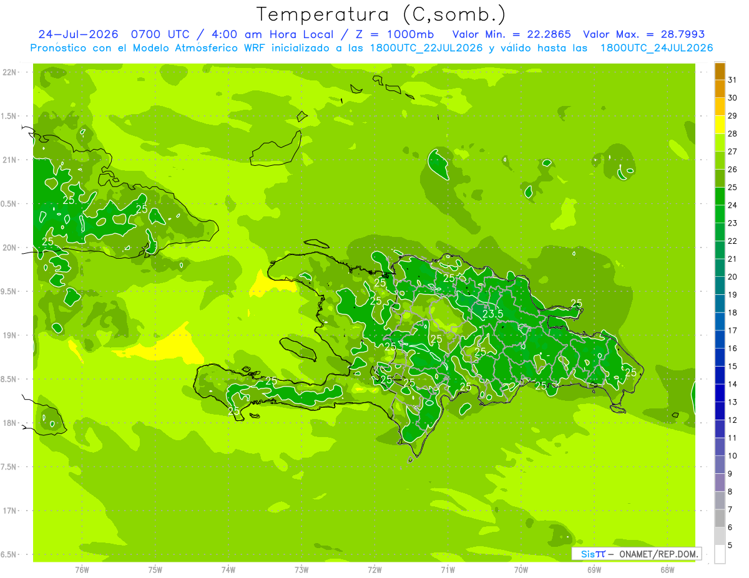Click "Modelo Atmósferico WRF" in forecast line
Screen dimensions: 749x578
coord(198,48)
